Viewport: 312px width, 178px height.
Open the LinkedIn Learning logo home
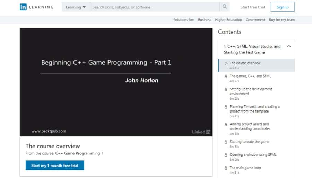pyautogui.click(x=37, y=7)
